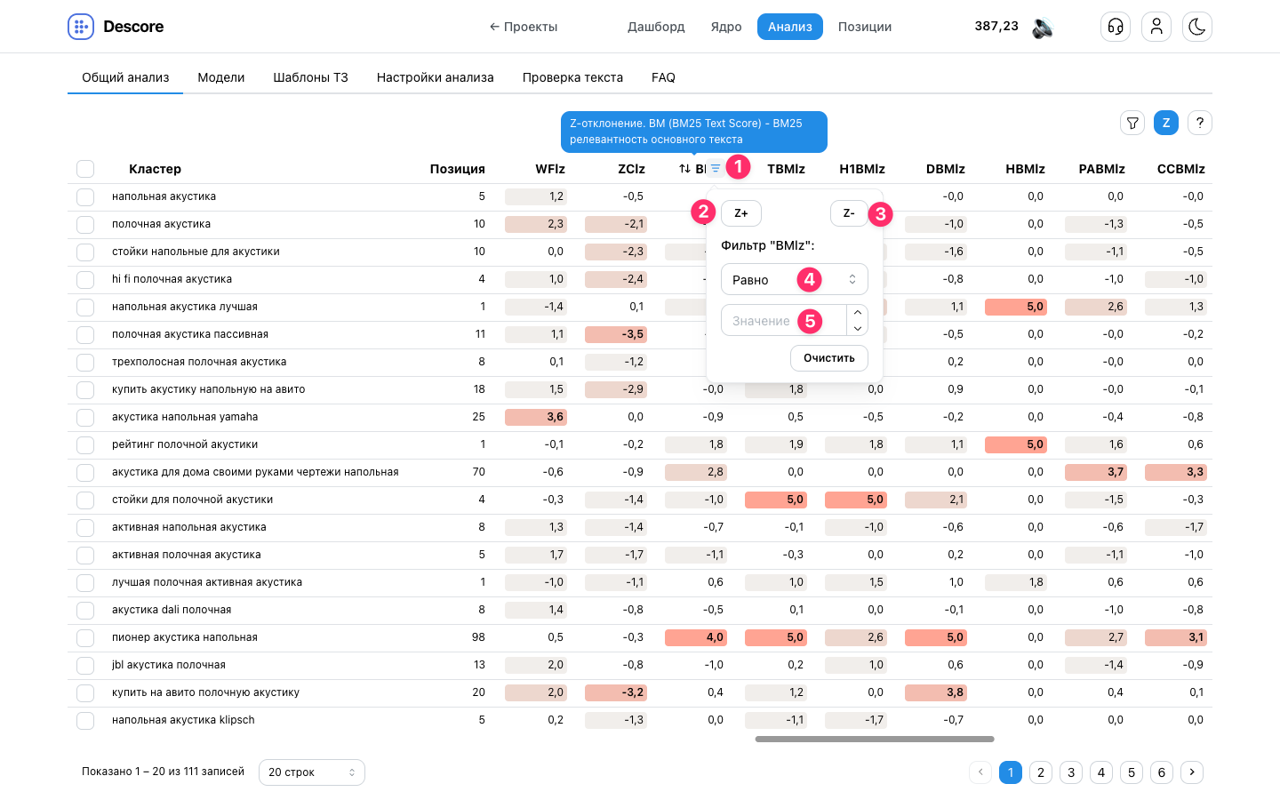The height and width of the screenshot is (800, 1280).
Task: Open the question mark help button
Action: [1200, 123]
